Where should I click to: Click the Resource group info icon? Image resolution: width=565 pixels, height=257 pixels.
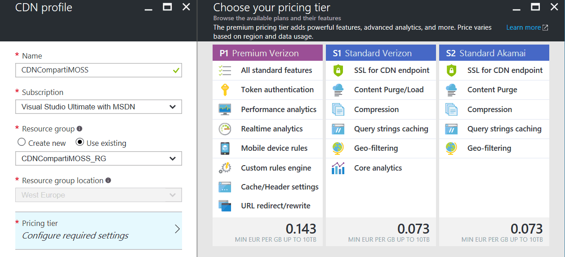[x=80, y=128]
